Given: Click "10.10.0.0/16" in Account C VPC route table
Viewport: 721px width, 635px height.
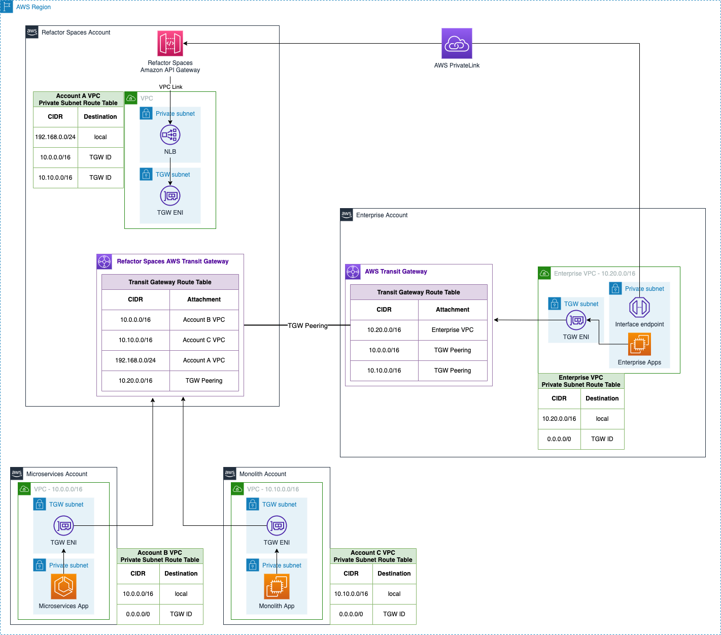Looking at the screenshot, I should (x=351, y=594).
